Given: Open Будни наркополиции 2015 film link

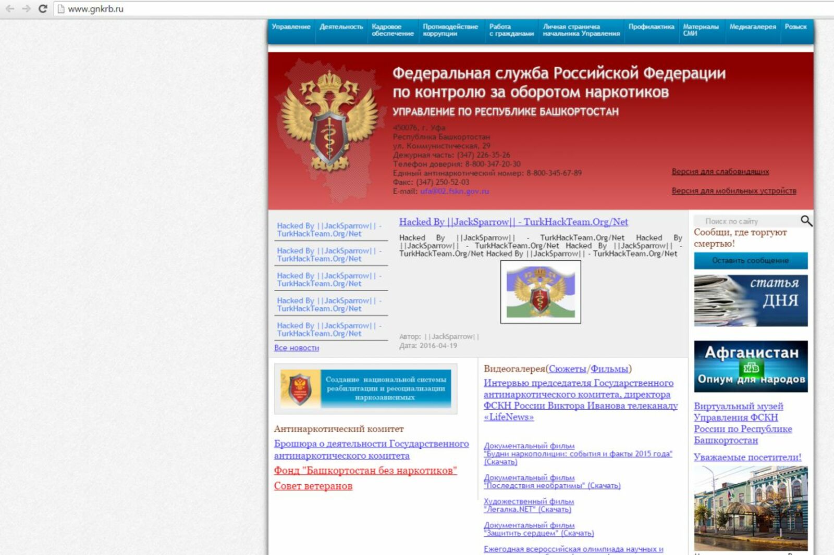Looking at the screenshot, I should click(578, 454).
